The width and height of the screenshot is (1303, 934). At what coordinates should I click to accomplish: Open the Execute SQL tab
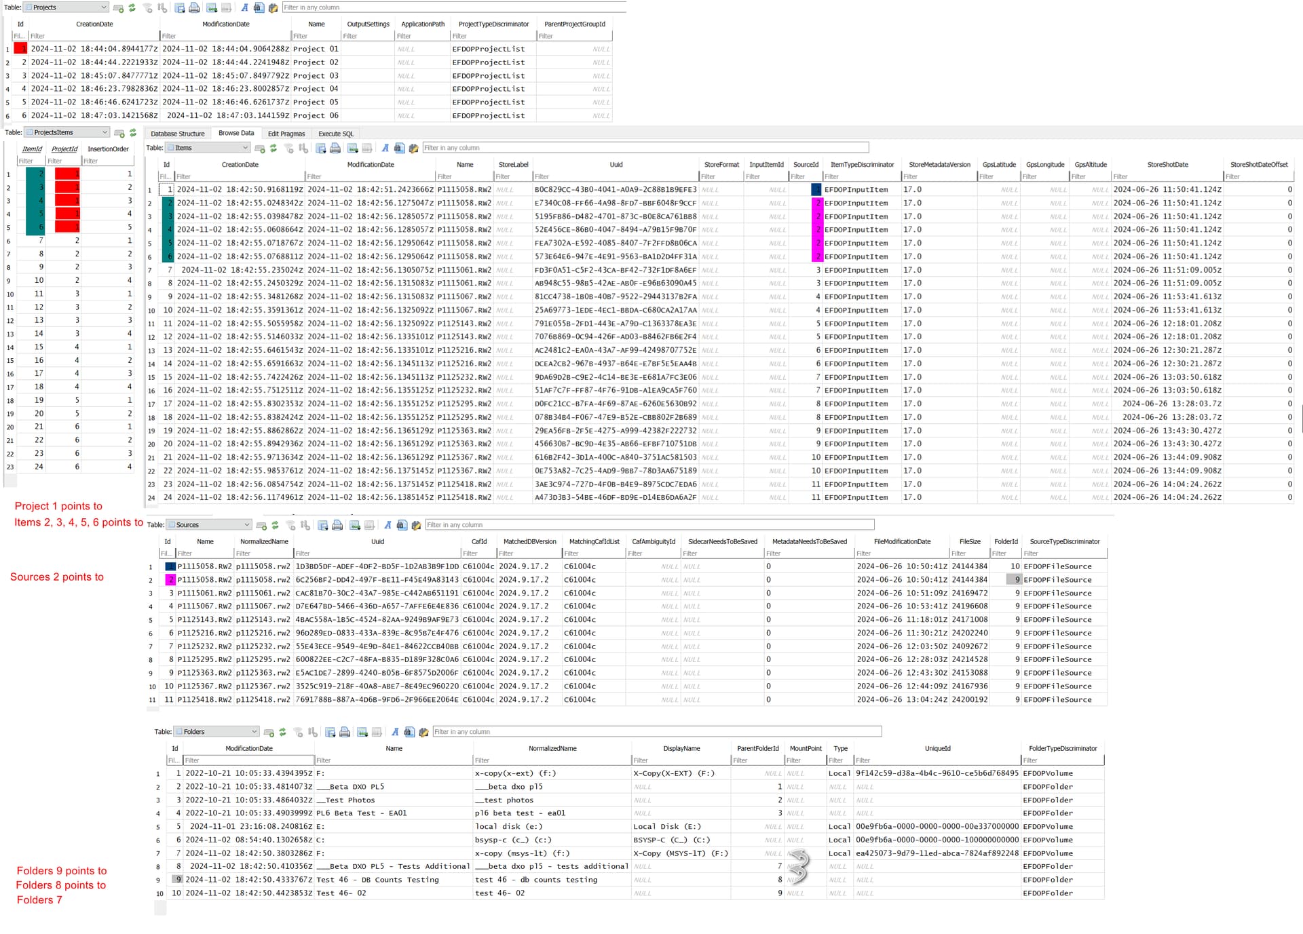coord(336,134)
